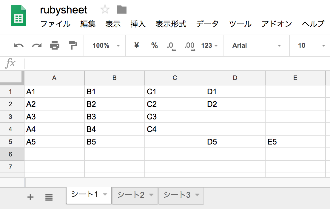
Task: Click inside the formula bar
Action: coord(119,63)
